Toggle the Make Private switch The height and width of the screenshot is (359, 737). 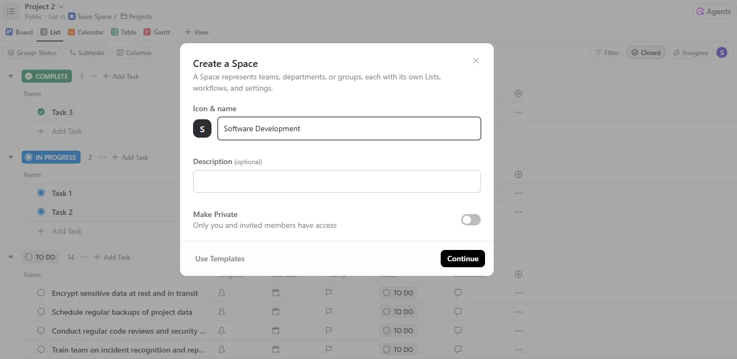click(471, 220)
